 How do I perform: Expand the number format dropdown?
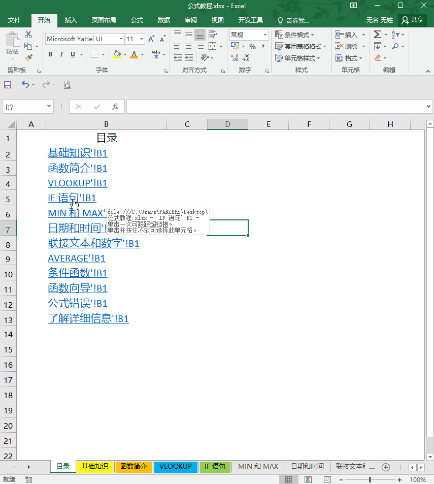(x=265, y=35)
